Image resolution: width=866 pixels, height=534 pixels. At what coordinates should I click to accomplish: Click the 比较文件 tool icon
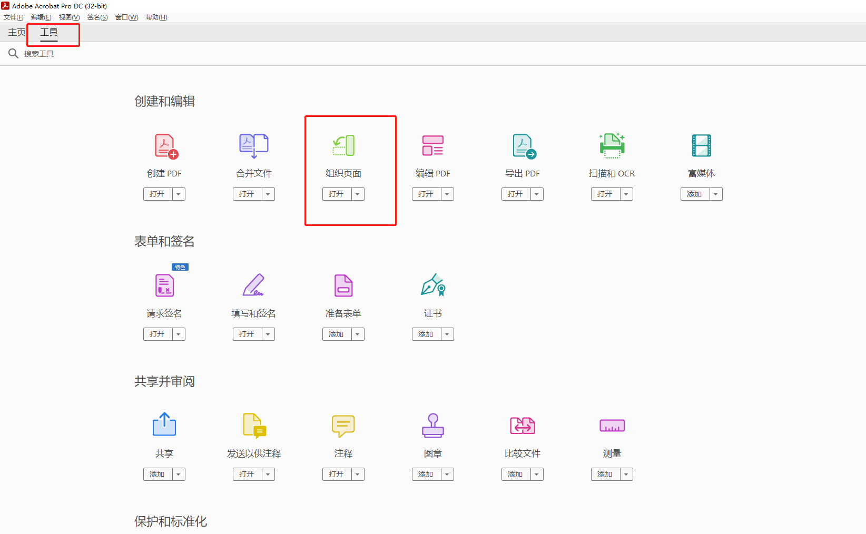tap(523, 426)
